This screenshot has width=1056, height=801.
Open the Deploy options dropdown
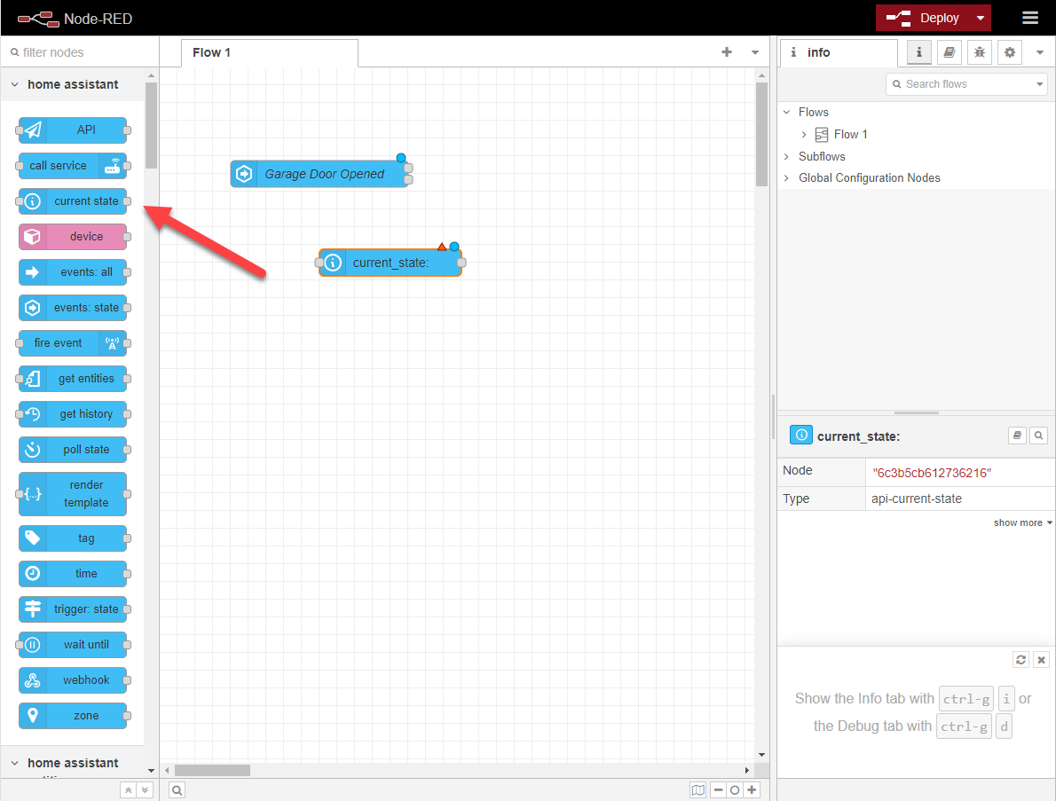point(981,18)
